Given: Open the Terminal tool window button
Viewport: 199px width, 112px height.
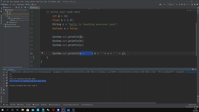Looking at the screenshot, I should [x=36, y=105].
